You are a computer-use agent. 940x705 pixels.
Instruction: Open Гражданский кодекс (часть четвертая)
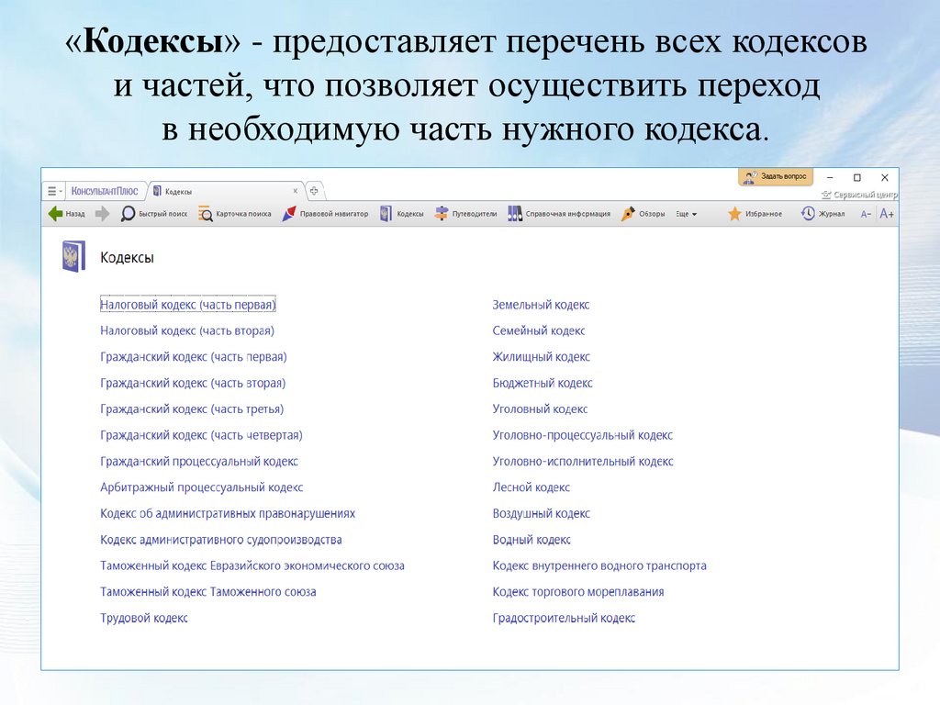click(201, 434)
